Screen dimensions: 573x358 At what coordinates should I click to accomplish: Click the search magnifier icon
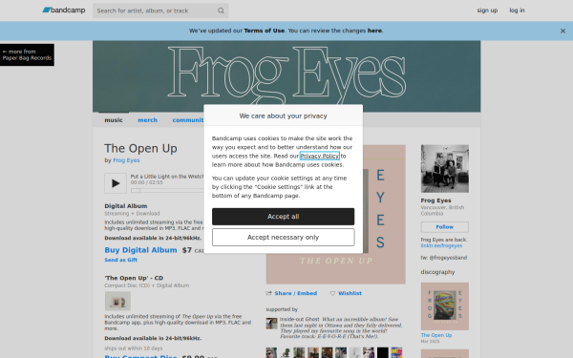coord(222,11)
